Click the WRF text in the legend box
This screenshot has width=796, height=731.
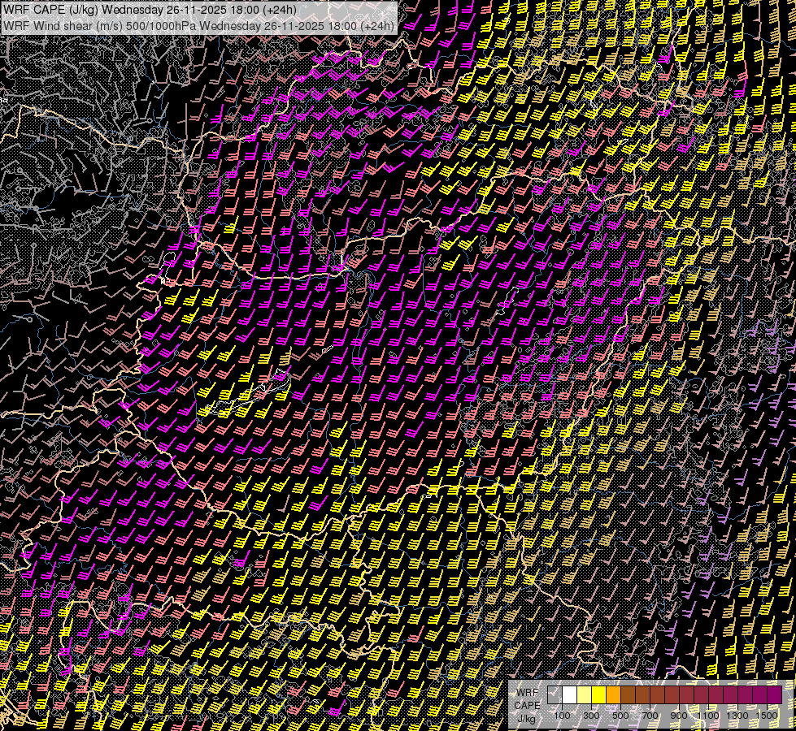coord(526,692)
